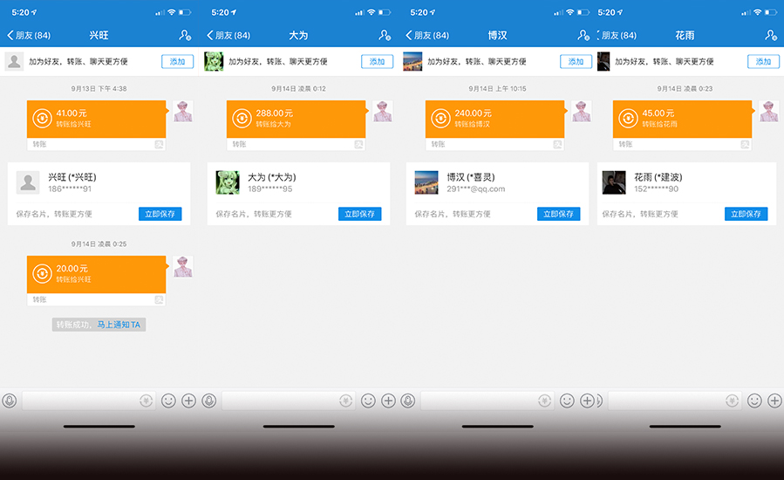Viewport: 784px width, 480px height.
Task: Click 立即保存 on 兴旺 contact card
Action: [x=160, y=214]
